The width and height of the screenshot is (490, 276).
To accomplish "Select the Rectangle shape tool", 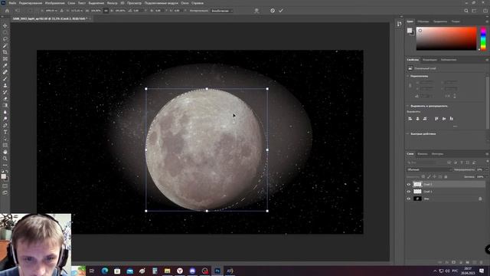I will (x=5, y=145).
